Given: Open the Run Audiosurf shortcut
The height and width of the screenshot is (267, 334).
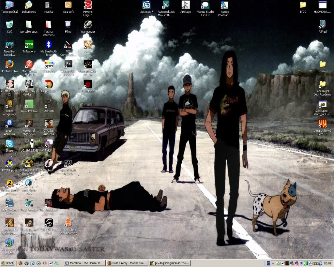Looking at the screenshot, I should coord(49,205).
